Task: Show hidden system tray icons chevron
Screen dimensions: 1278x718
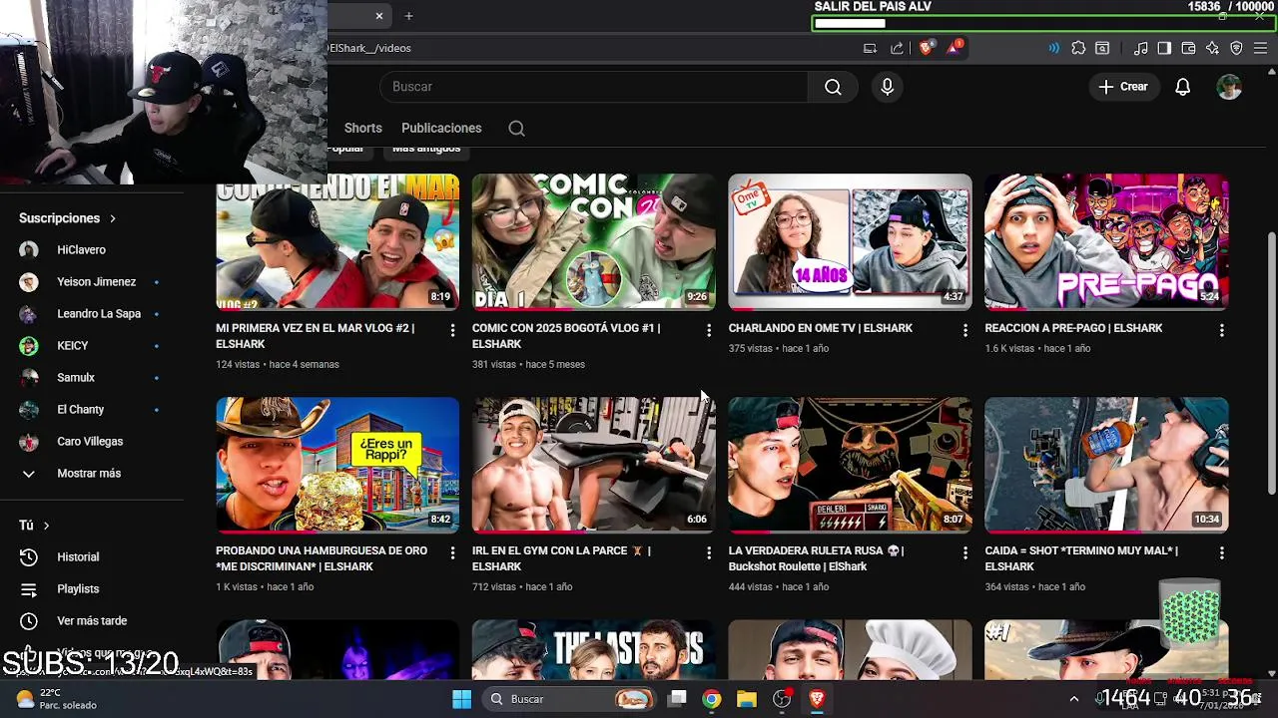Action: (x=1073, y=699)
